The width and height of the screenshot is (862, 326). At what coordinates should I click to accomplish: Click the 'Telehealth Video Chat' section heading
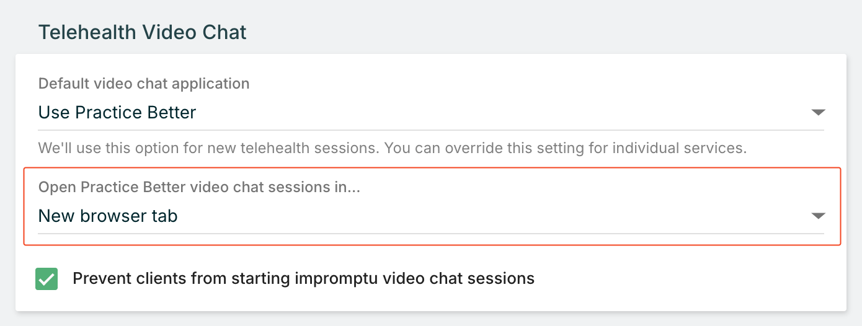click(143, 32)
